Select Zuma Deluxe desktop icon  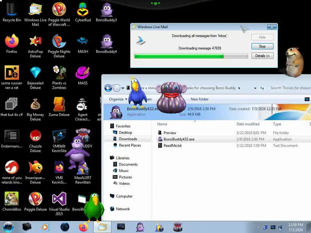coord(59,107)
